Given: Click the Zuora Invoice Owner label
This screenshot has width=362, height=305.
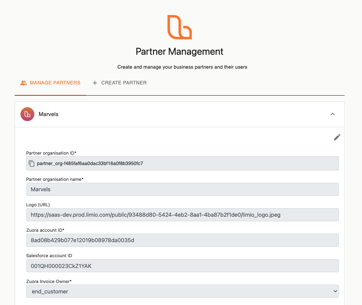Looking at the screenshot, I should tap(49, 281).
